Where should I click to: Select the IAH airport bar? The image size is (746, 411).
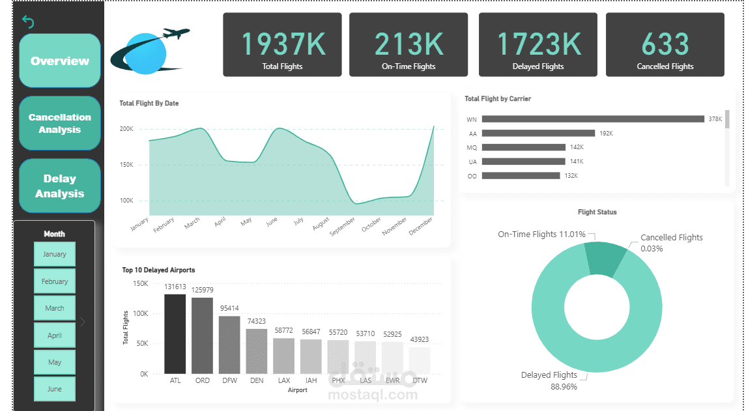pos(311,357)
